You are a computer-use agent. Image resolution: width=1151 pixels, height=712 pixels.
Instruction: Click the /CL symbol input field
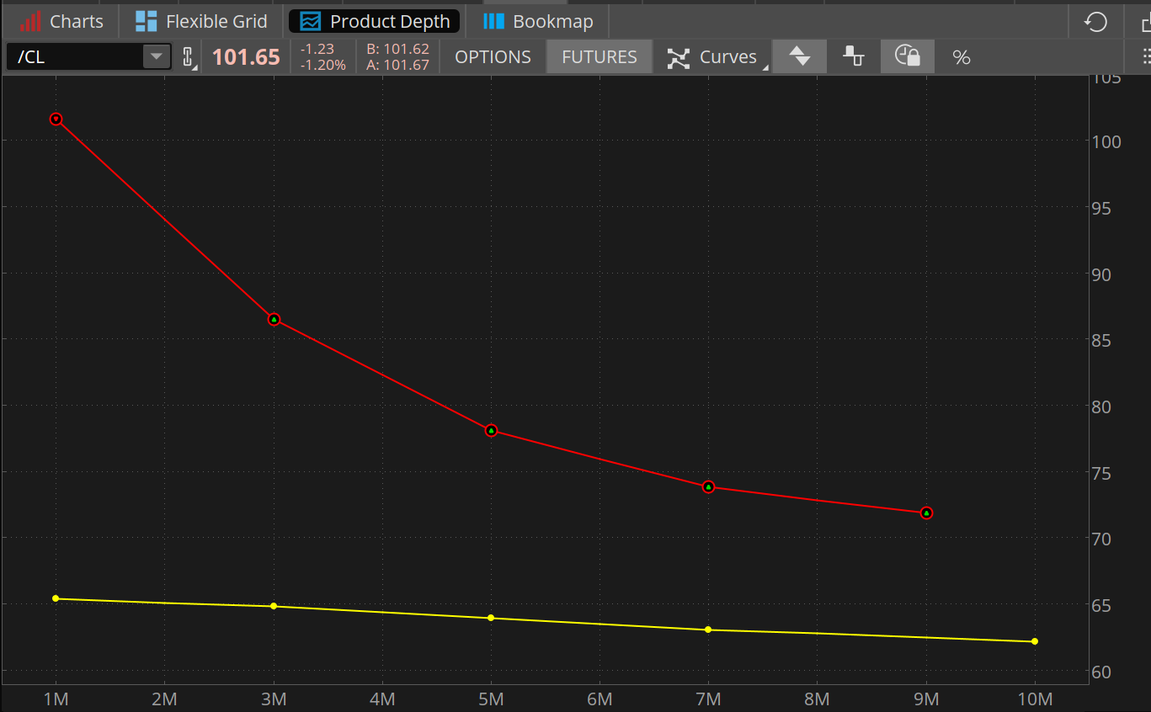[74, 57]
